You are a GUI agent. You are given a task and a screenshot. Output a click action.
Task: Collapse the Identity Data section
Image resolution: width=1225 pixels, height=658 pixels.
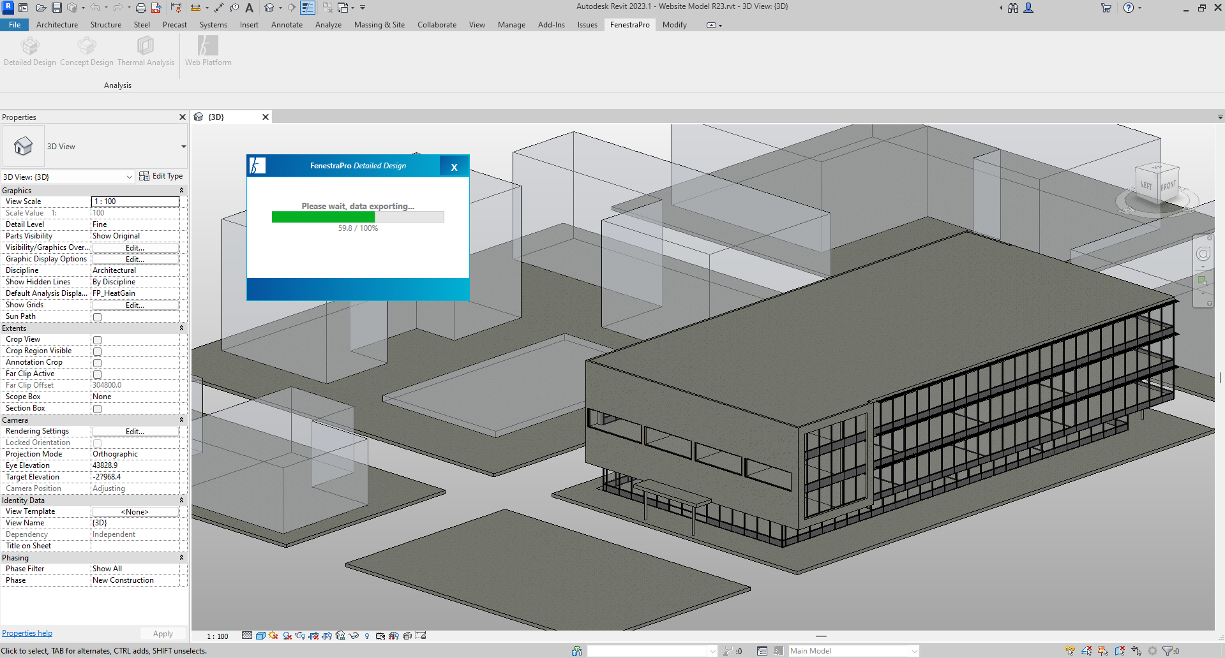pyautogui.click(x=181, y=500)
